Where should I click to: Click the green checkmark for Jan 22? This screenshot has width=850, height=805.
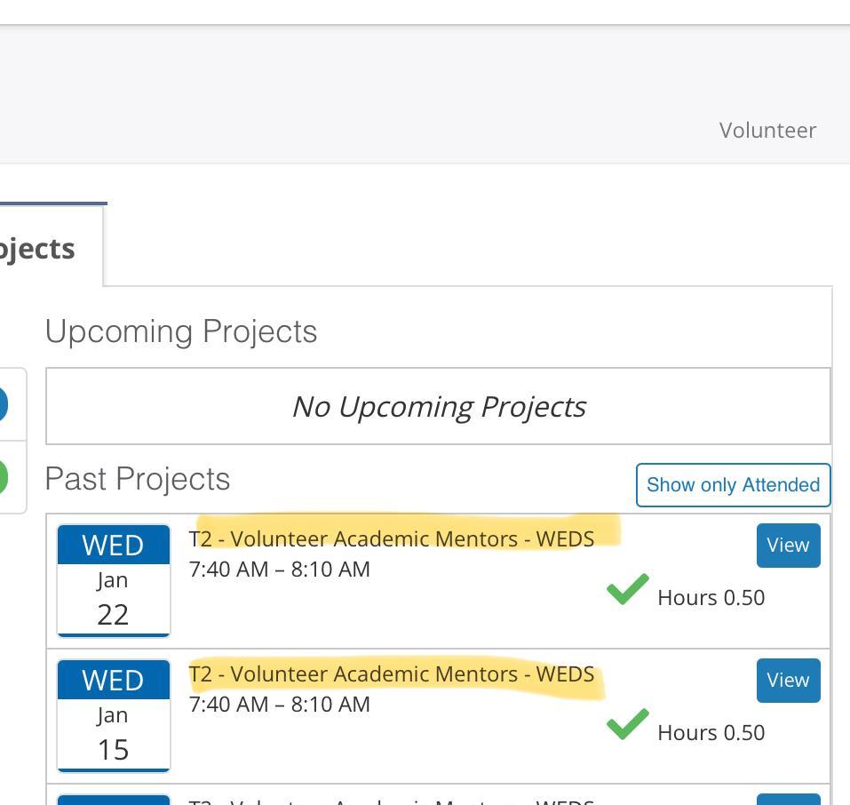tap(628, 590)
